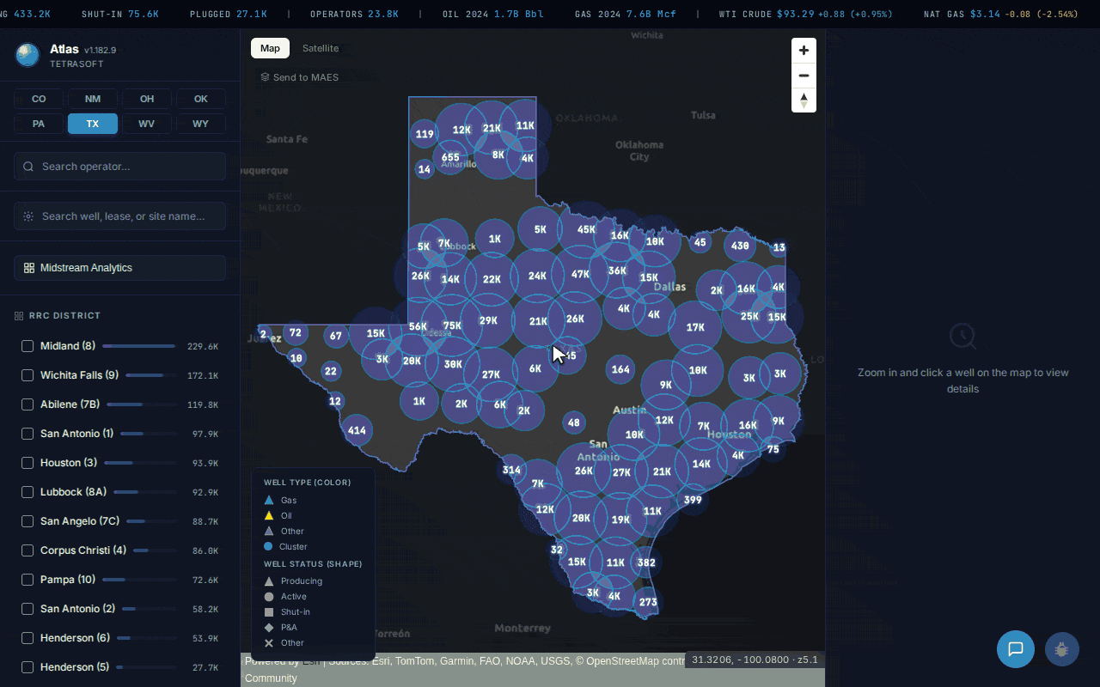Click the 47K well cluster
Screen dimensions: 1100x687
pos(581,275)
